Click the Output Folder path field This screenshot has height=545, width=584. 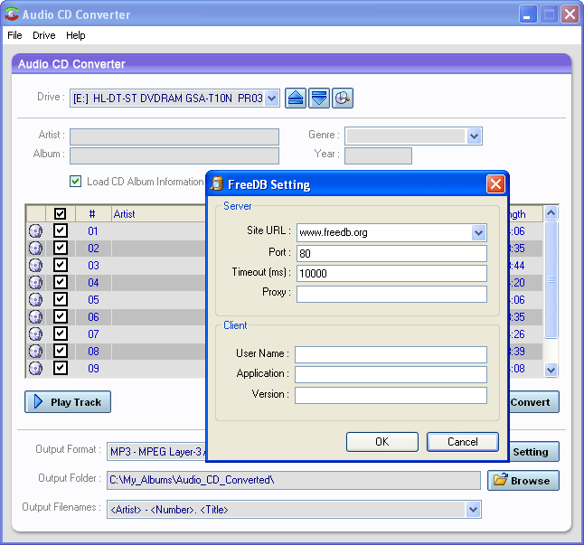click(x=294, y=480)
